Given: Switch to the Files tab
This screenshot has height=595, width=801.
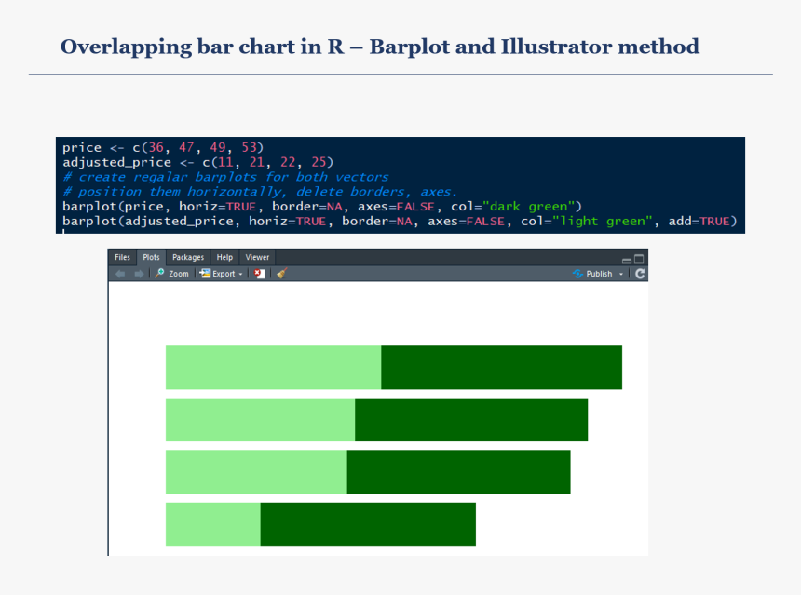Looking at the screenshot, I should [x=122, y=258].
